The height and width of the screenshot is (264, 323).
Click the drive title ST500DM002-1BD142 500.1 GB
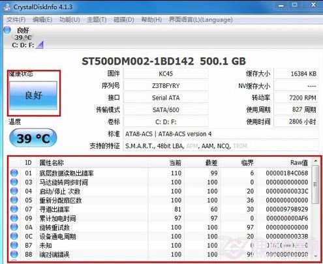(x=164, y=61)
